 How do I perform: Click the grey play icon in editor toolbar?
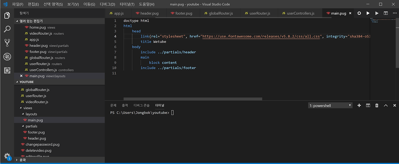[377, 13]
